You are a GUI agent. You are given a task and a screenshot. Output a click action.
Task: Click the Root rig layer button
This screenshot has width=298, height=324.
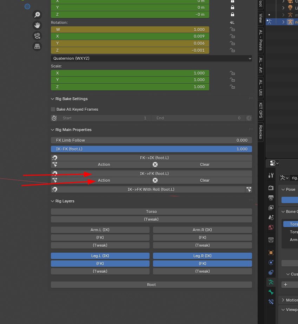click(151, 285)
